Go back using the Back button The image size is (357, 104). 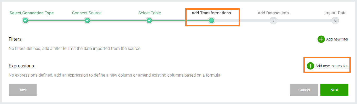pos(22,90)
